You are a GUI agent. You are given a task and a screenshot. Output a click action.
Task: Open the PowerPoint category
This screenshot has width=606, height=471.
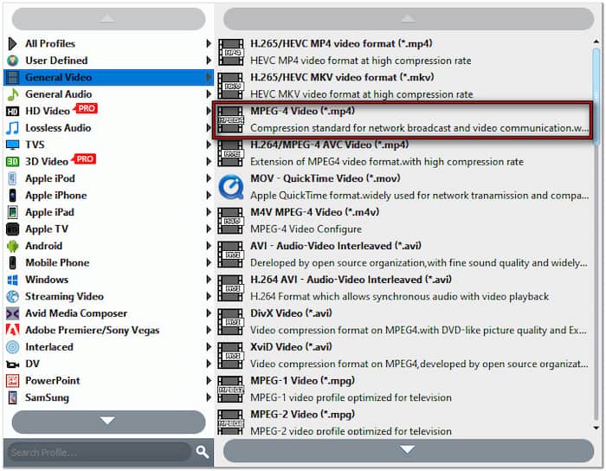coord(108,381)
